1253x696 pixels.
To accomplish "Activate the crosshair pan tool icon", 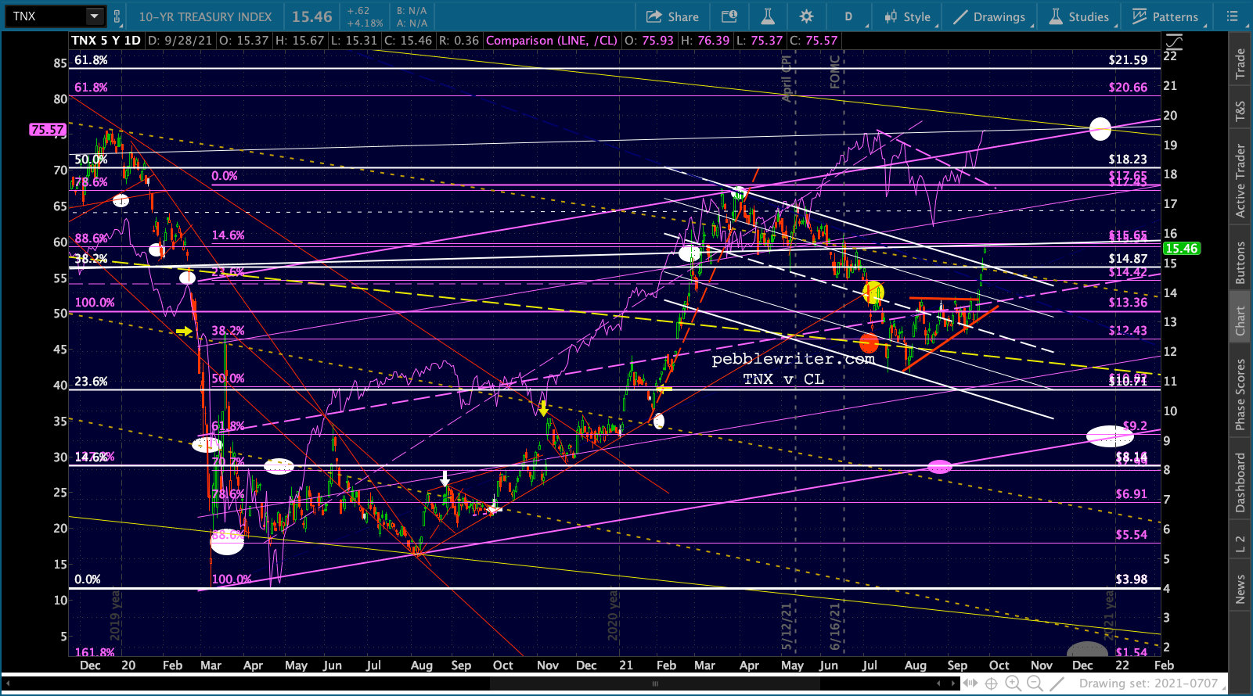I will pyautogui.click(x=991, y=683).
